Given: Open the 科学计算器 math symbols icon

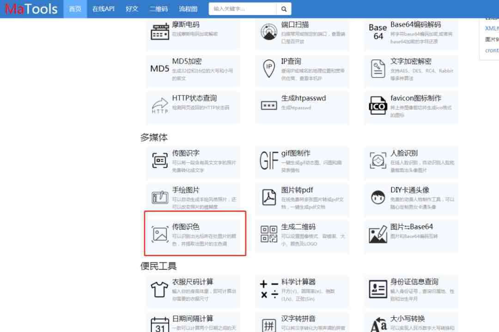Looking at the screenshot, I should (269, 289).
